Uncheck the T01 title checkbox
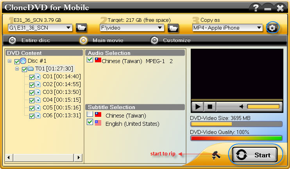The height and width of the screenshot is (169, 290). click(24, 69)
